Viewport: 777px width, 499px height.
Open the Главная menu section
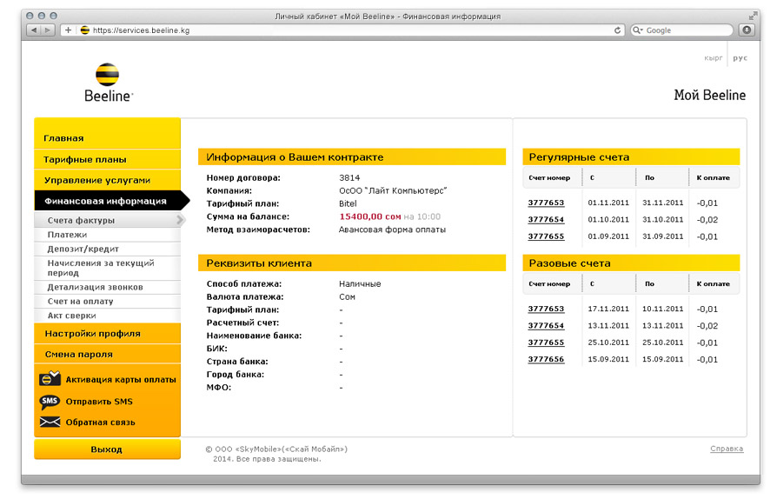(107, 138)
